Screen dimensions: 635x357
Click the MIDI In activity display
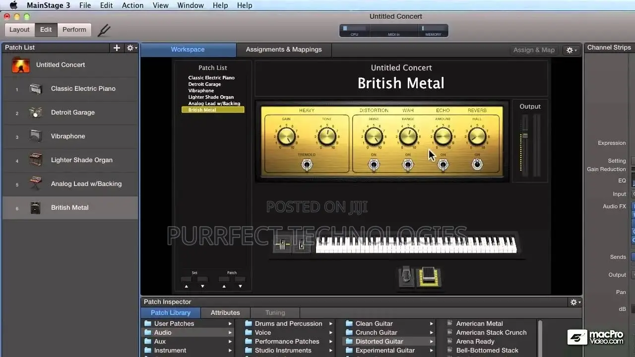tap(394, 30)
